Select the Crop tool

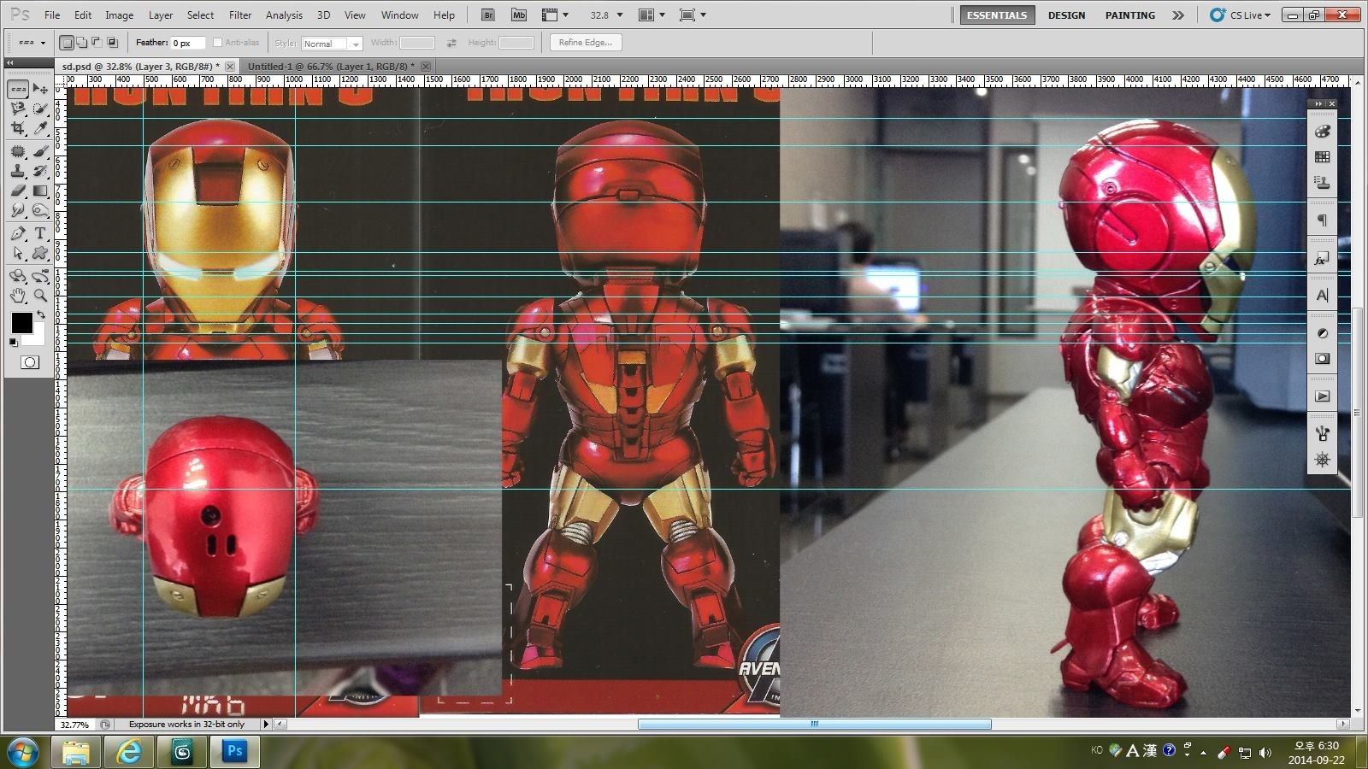coord(18,128)
